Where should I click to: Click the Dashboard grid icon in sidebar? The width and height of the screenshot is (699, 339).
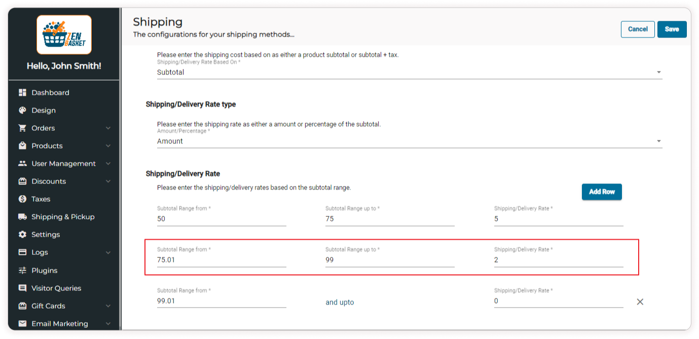[x=22, y=93]
